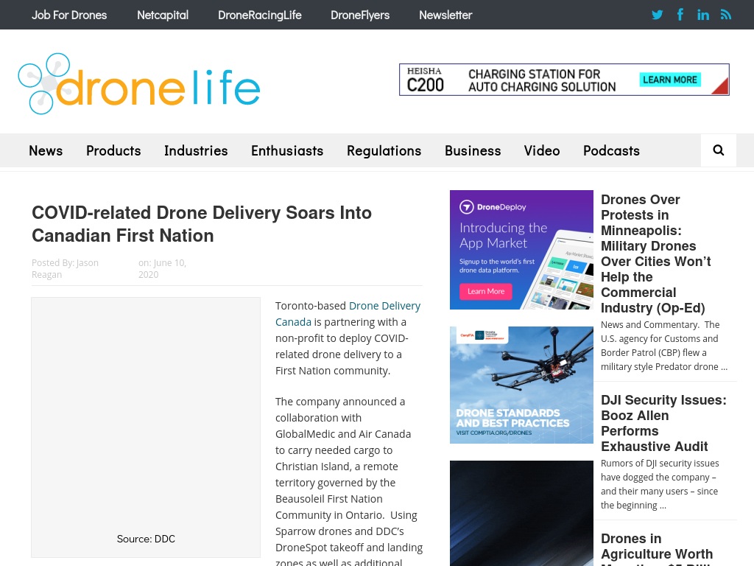The image size is (754, 566).
Task: Select the News menu item
Action: point(46,150)
